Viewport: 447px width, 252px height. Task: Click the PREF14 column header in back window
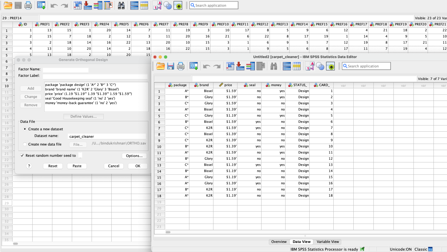click(299, 24)
